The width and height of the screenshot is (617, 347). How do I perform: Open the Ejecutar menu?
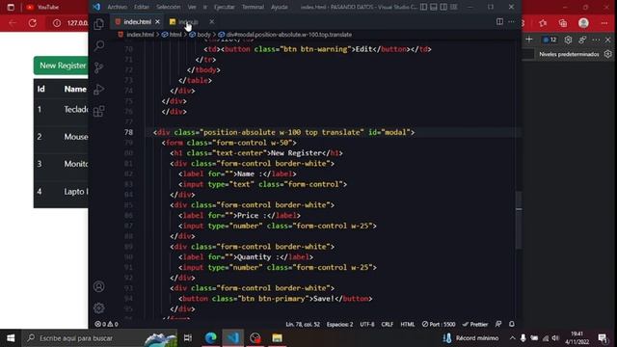tap(225, 7)
